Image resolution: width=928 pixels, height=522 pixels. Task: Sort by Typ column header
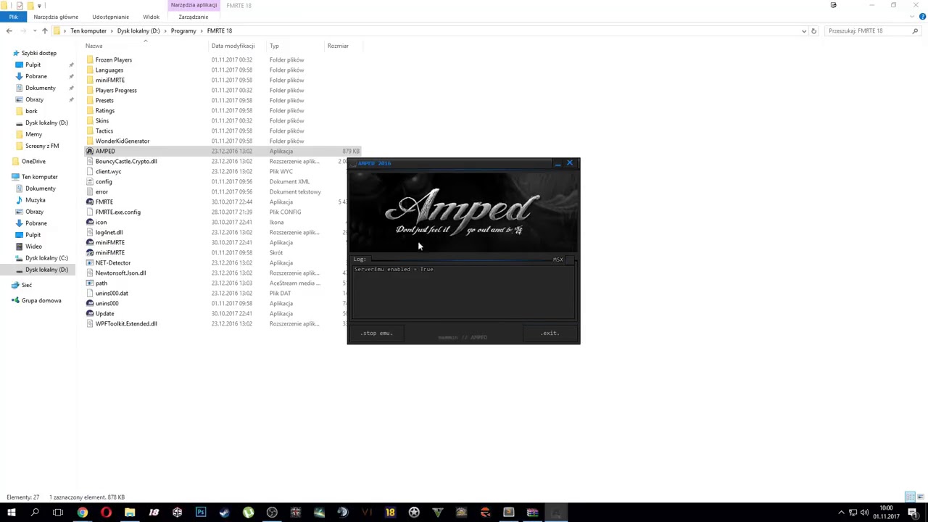(x=274, y=46)
